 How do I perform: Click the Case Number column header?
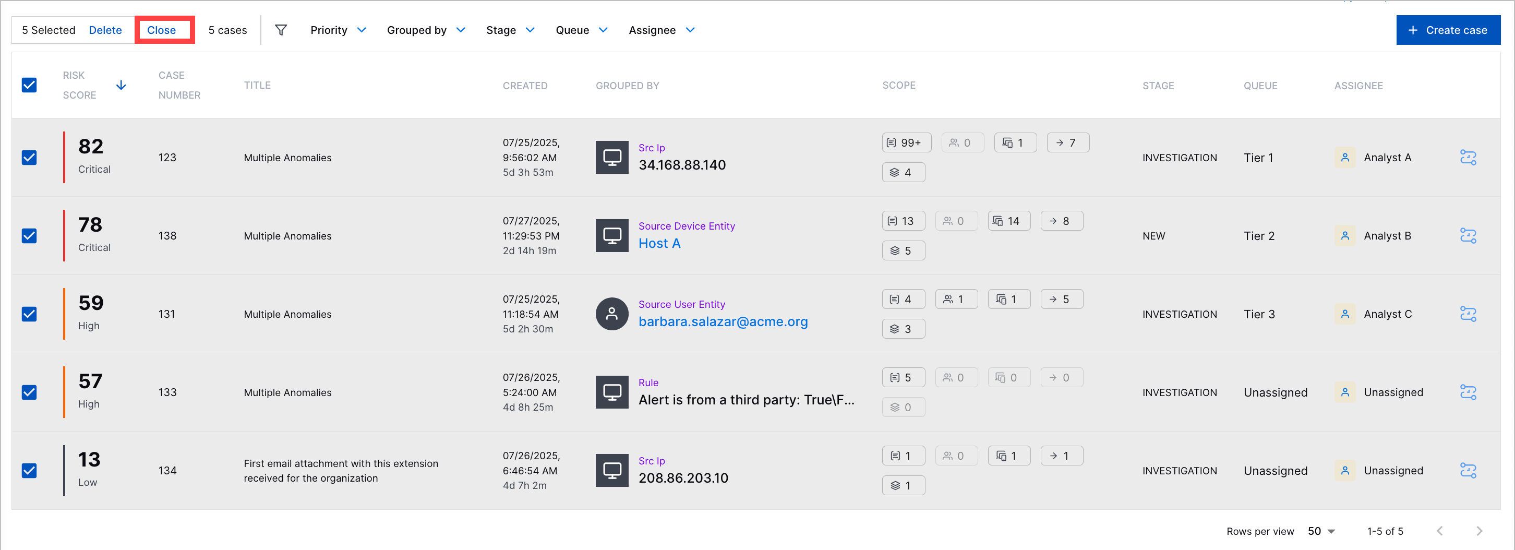click(x=179, y=85)
